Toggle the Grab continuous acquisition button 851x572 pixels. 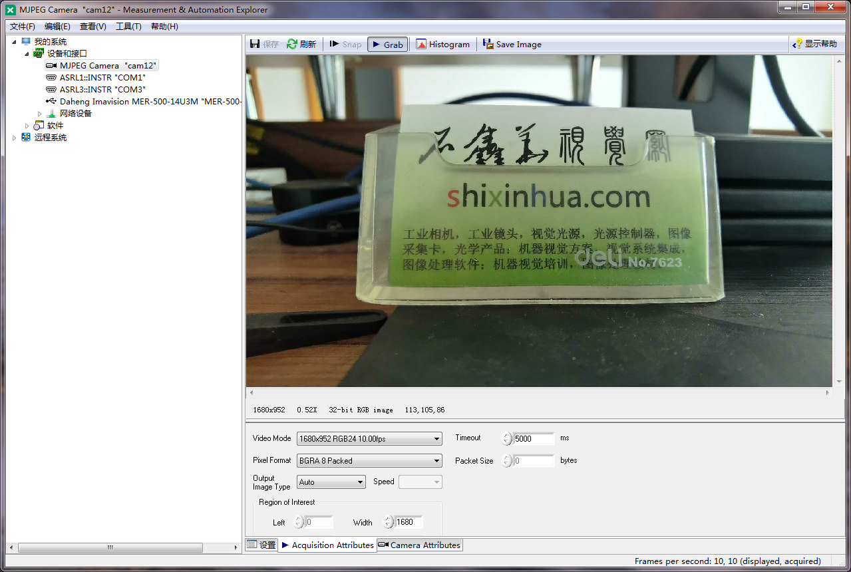point(387,45)
